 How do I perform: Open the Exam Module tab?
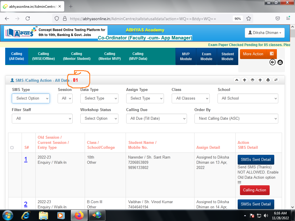pos(206,56)
